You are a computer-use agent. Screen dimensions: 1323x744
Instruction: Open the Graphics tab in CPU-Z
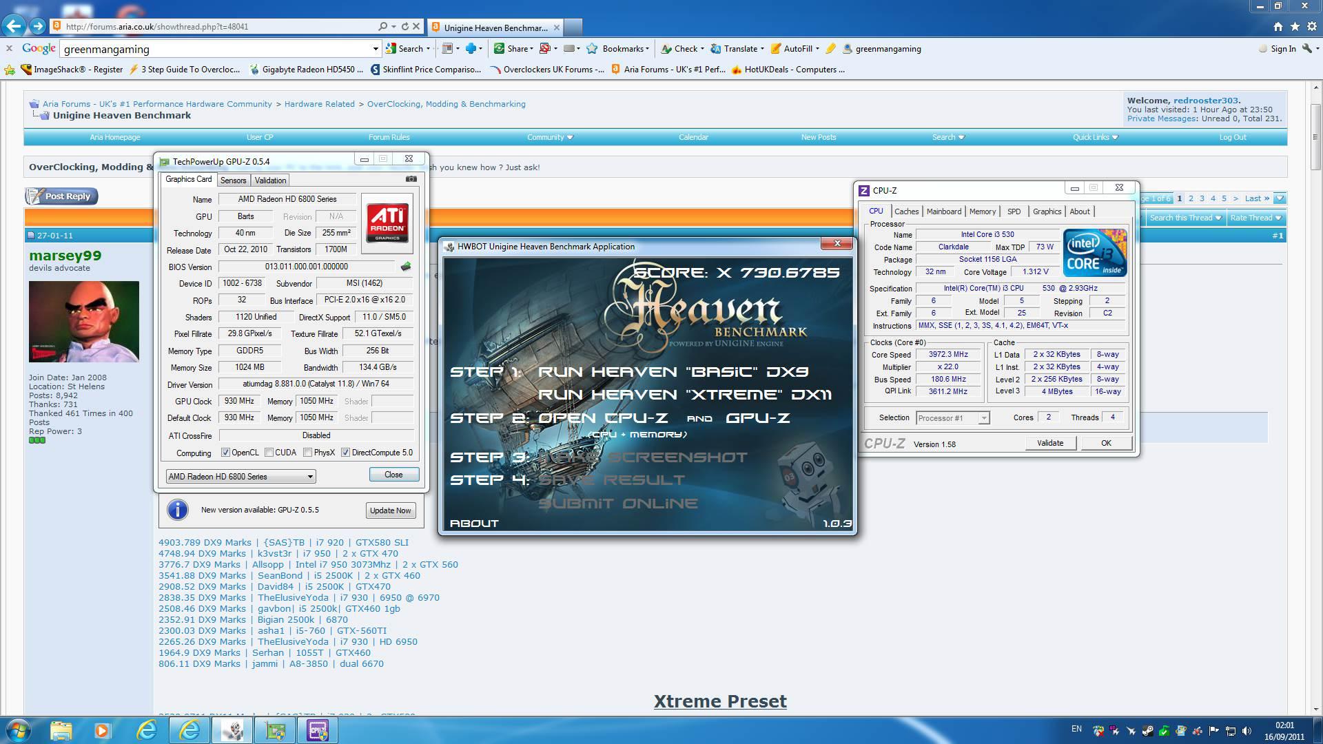click(1047, 211)
